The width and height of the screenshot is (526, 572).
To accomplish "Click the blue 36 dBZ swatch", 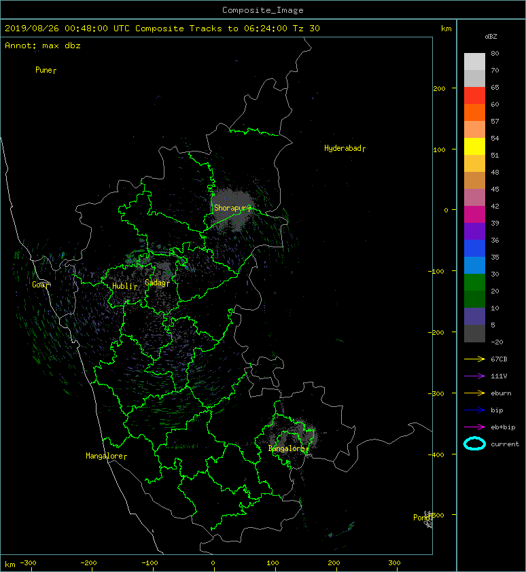I will pyautogui.click(x=474, y=249).
